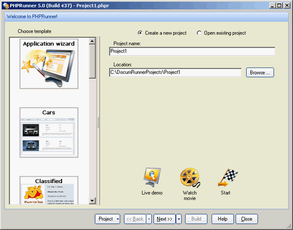Focus the Project name input field
The height and width of the screenshot is (230, 293).
192,51
